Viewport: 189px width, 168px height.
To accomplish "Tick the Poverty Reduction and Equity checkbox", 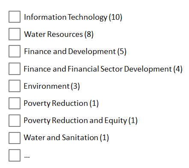I will [x=15, y=120].
